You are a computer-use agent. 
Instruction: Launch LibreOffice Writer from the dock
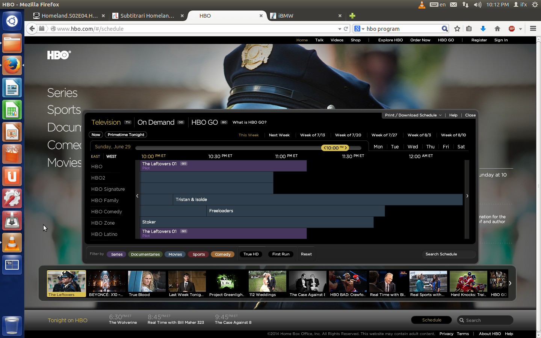tap(12, 88)
